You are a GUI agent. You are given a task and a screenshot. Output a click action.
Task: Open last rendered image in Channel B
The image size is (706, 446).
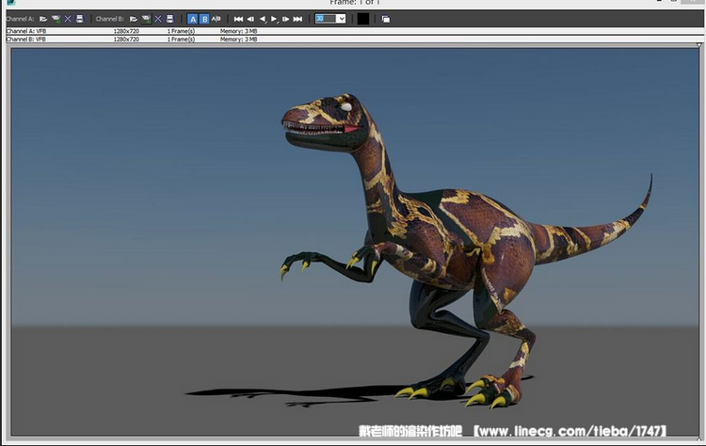(146, 19)
